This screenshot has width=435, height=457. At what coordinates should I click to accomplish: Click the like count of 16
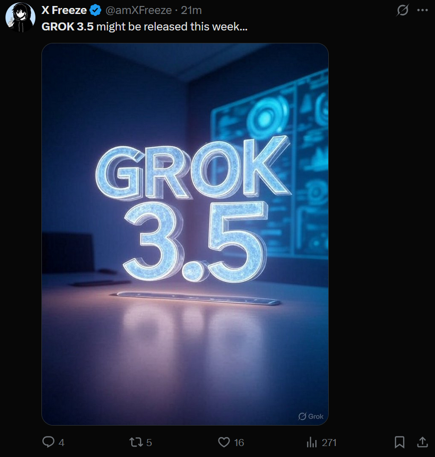coord(239,443)
